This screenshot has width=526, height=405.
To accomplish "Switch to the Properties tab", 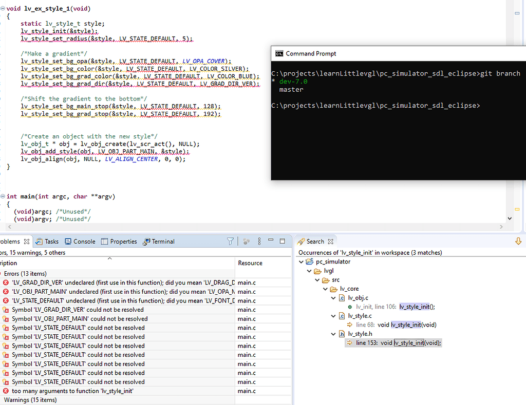I will [119, 241].
